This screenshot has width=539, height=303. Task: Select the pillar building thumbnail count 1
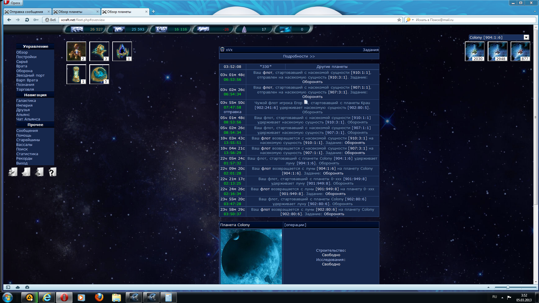tap(76, 74)
